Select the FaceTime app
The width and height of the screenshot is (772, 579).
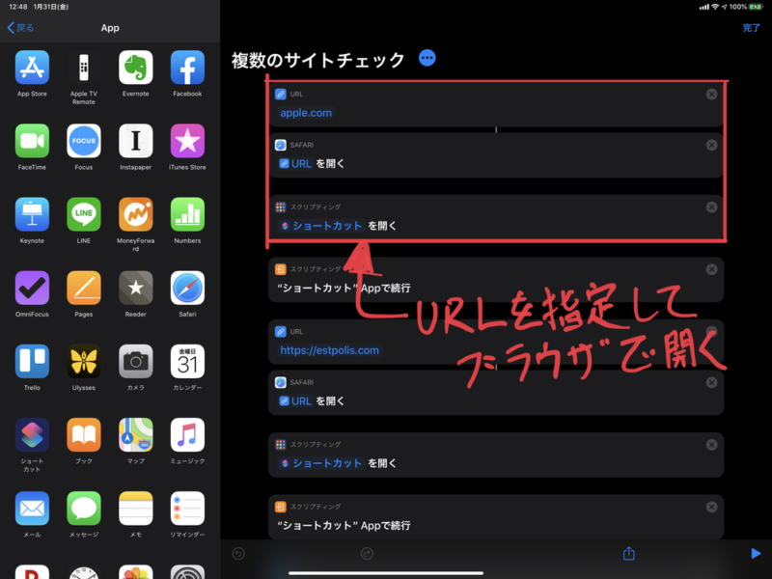(x=32, y=141)
